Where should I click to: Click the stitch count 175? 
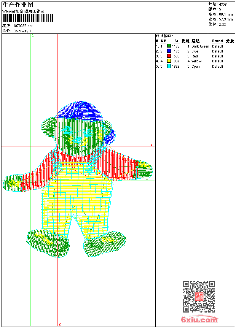pos(177,51)
